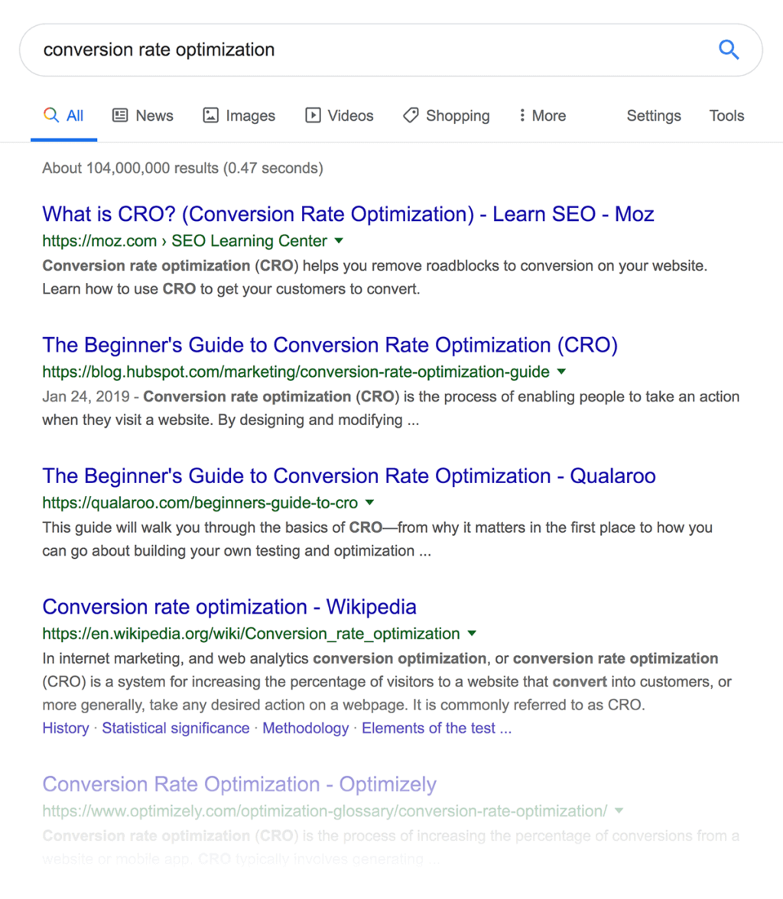
Task: Click the News tab newspaper icon
Action: click(x=120, y=115)
